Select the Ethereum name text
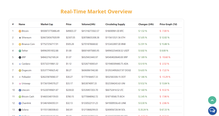The height and width of the screenshot is (116, 219). pyautogui.click(x=27, y=37)
